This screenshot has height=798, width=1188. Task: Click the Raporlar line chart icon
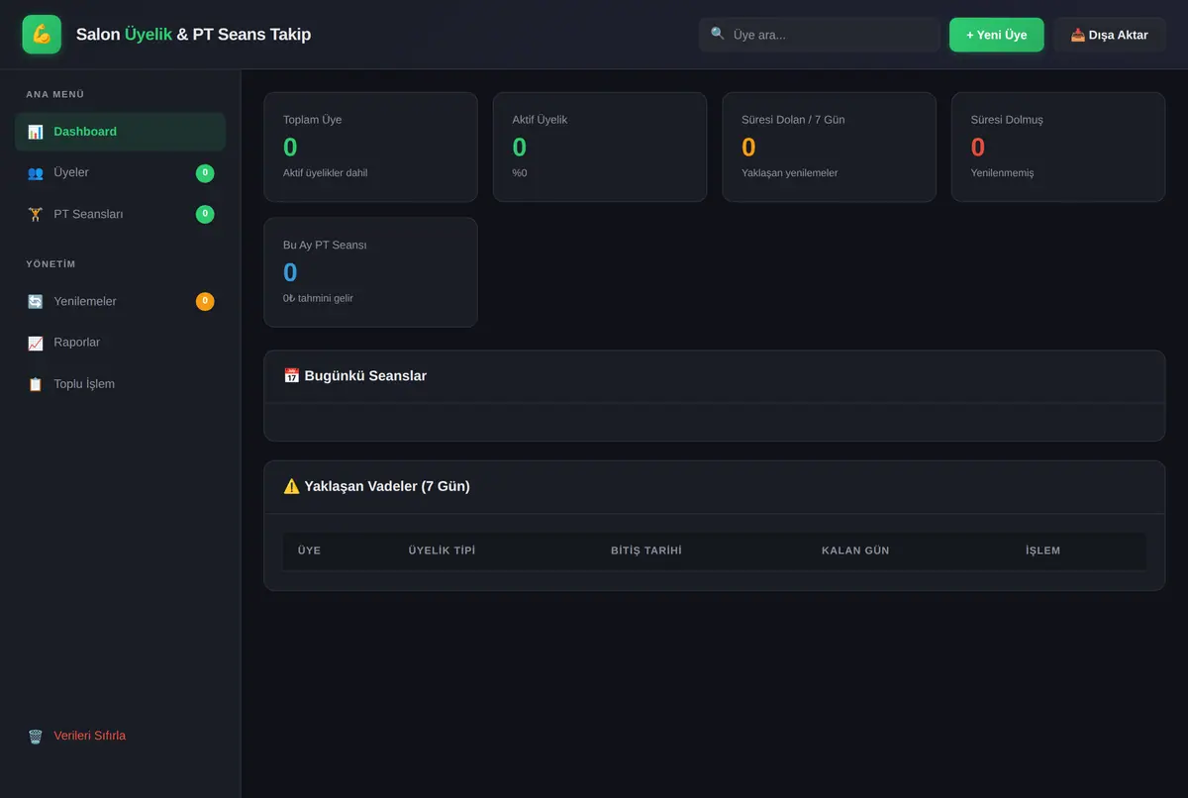pyautogui.click(x=36, y=343)
